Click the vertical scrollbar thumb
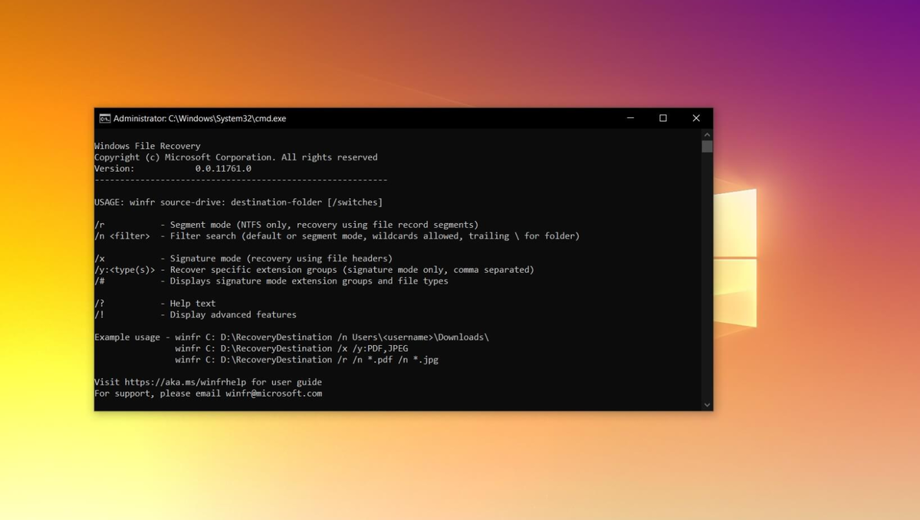920x520 pixels. tap(707, 146)
